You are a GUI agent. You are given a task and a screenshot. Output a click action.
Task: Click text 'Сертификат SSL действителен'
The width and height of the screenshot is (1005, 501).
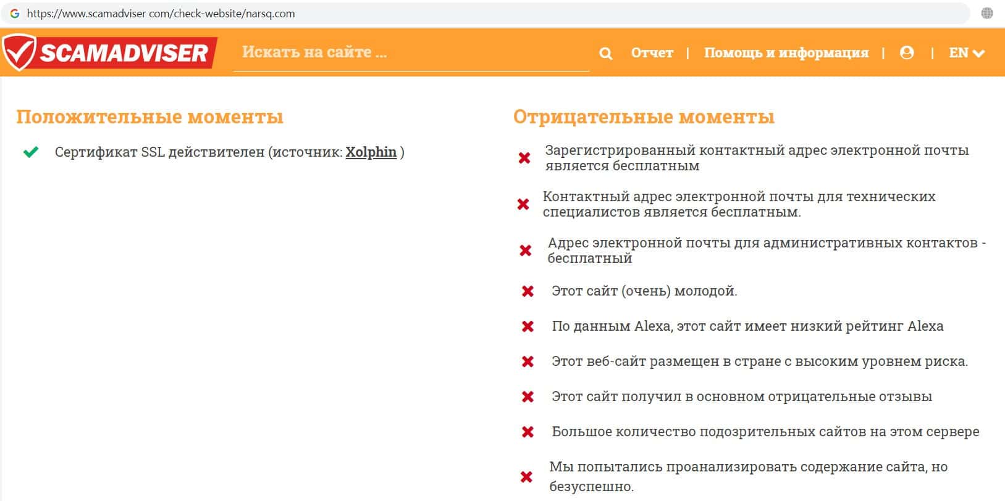(159, 152)
